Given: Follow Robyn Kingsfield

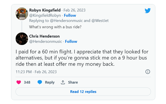Looking at the screenshot, I should click(x=70, y=15).
